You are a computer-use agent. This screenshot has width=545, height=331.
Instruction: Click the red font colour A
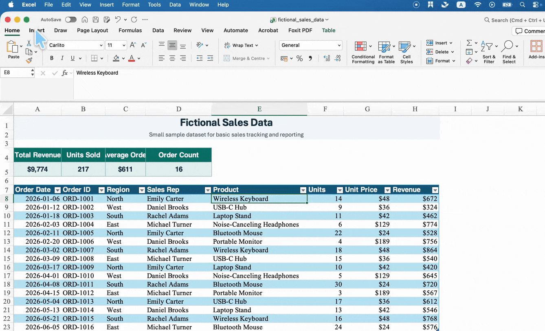coord(132,58)
